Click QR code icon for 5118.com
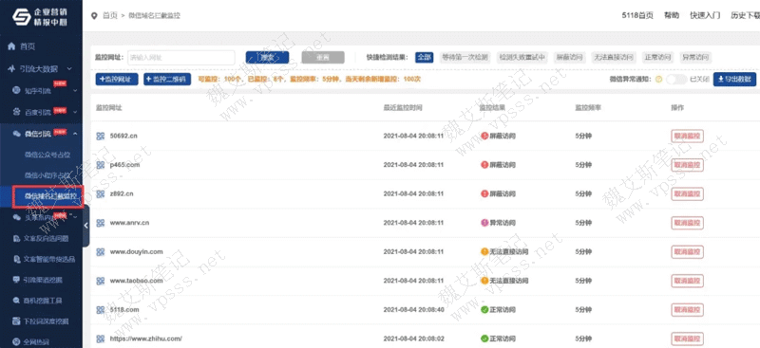The width and height of the screenshot is (760, 348). pyautogui.click(x=101, y=310)
